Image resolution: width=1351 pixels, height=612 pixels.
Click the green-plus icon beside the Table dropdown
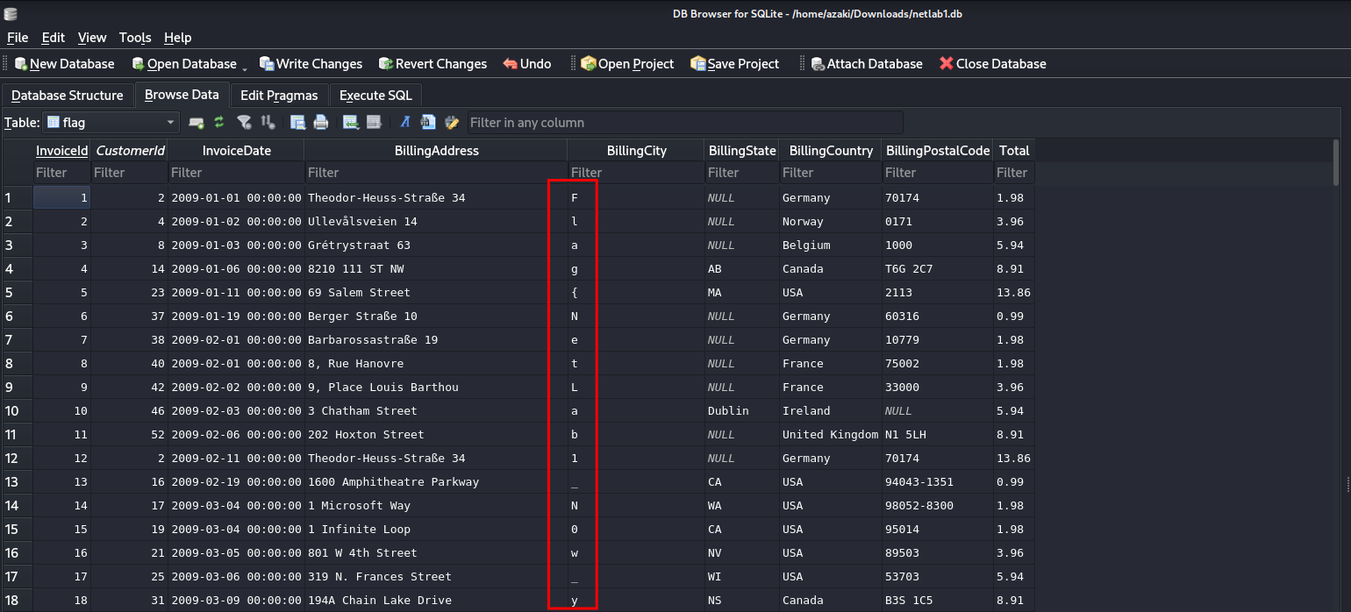pos(197,123)
